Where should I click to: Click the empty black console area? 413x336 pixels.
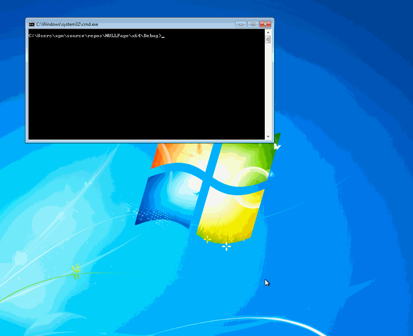point(147,92)
